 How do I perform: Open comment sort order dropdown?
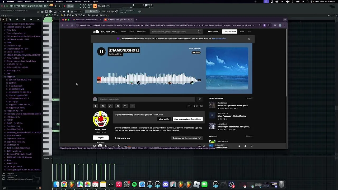187,138
